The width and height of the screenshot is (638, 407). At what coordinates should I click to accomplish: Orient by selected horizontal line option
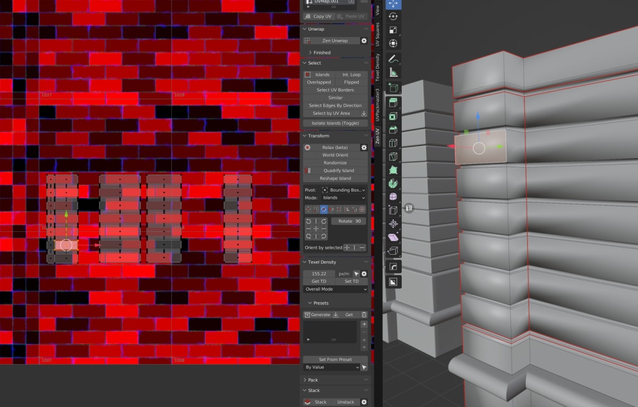(362, 247)
